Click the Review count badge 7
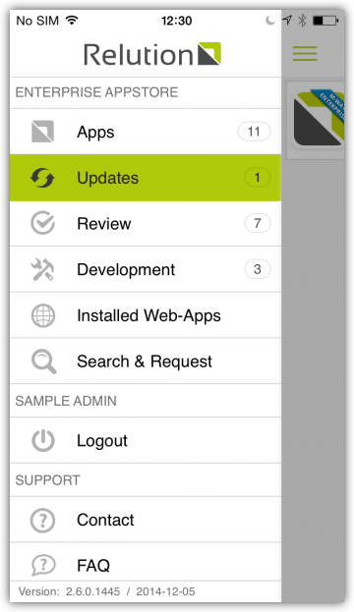Image resolution: width=354 pixels, height=612 pixels. [x=257, y=223]
